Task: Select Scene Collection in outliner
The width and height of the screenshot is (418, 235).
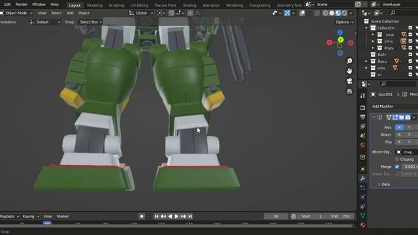Action: pyautogui.click(x=385, y=22)
